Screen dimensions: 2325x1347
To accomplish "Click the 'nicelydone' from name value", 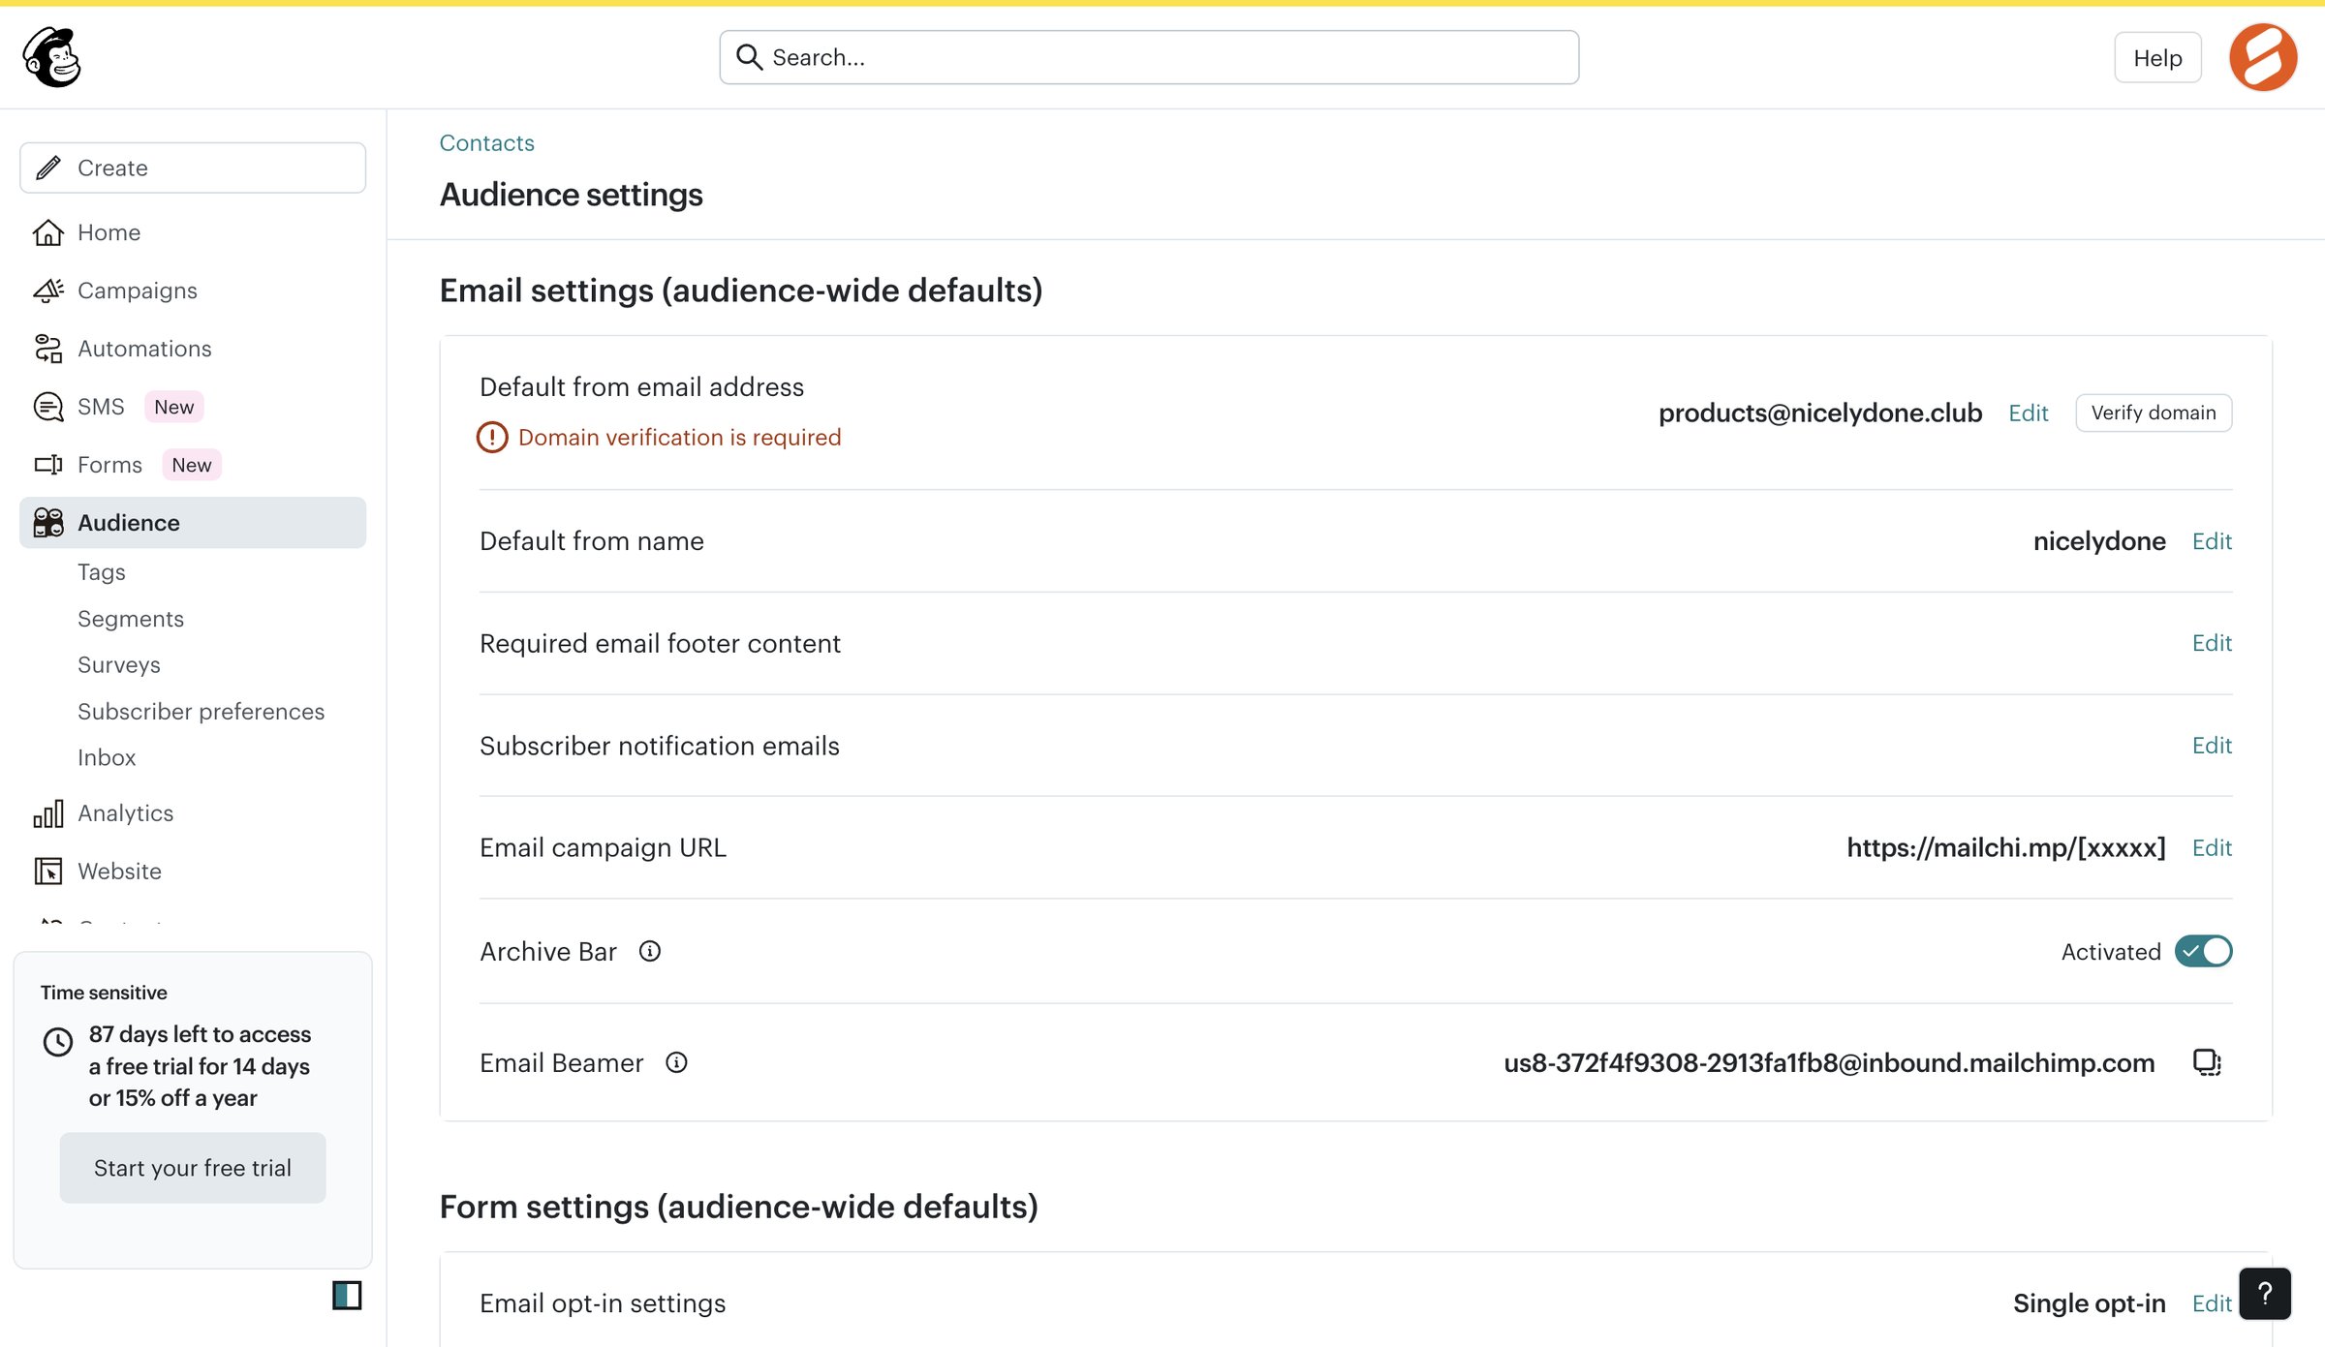I will pyautogui.click(x=2099, y=541).
